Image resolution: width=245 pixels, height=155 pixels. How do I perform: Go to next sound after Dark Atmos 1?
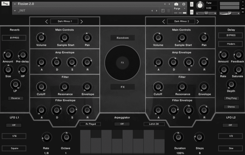click(82, 22)
